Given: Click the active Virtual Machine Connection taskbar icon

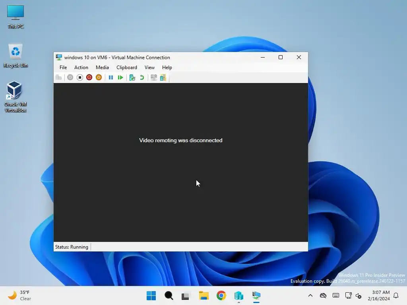Looking at the screenshot, I should point(256,295).
